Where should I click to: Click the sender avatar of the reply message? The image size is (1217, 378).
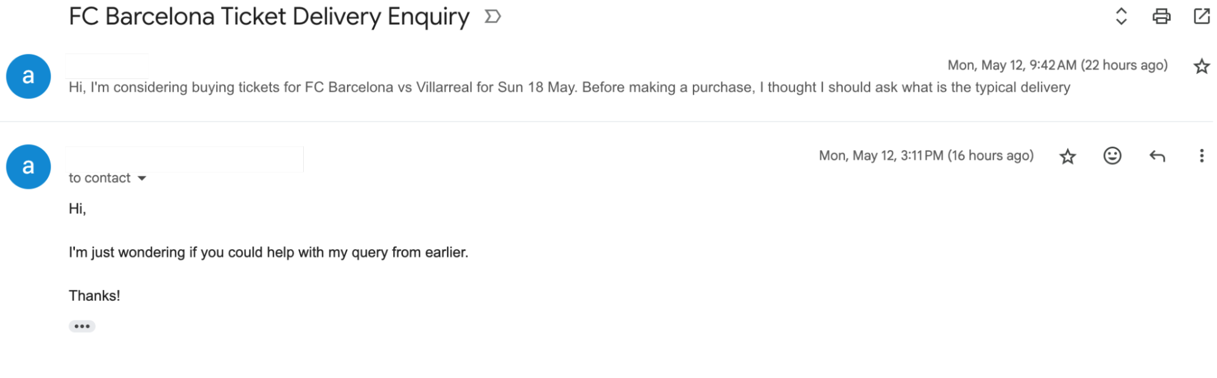point(28,167)
